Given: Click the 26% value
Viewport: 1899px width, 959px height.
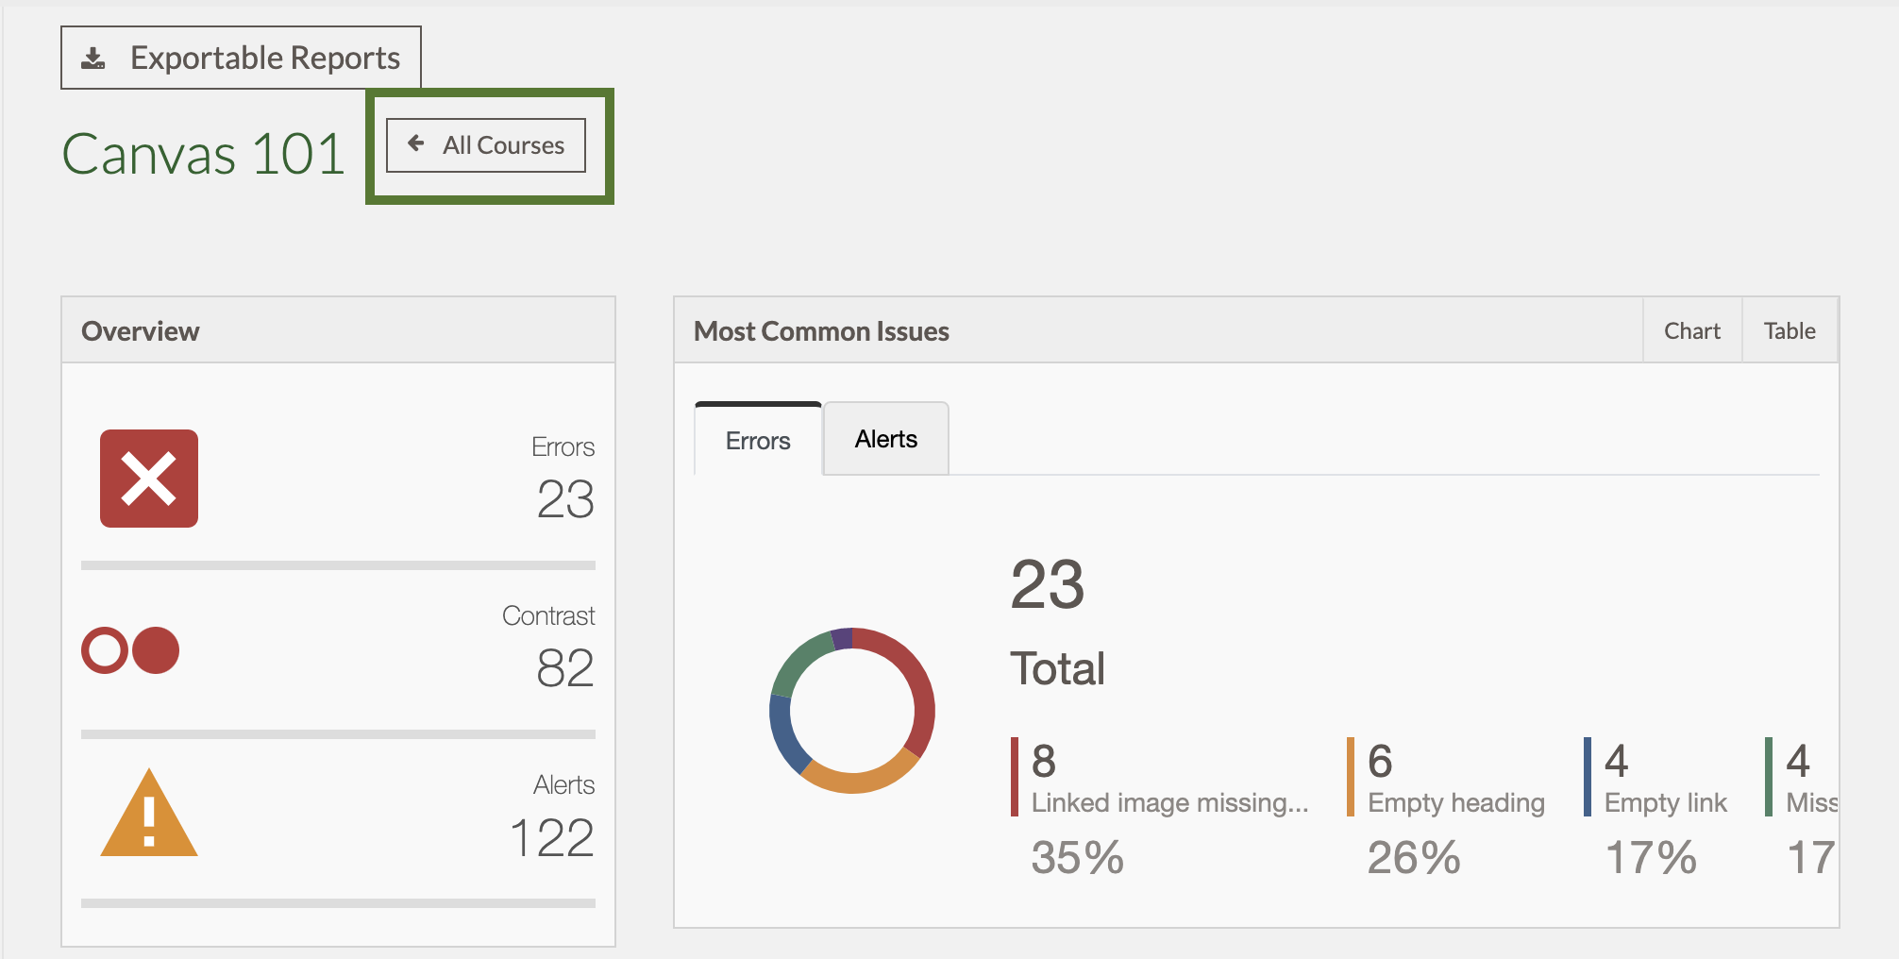Looking at the screenshot, I should click(x=1414, y=858).
